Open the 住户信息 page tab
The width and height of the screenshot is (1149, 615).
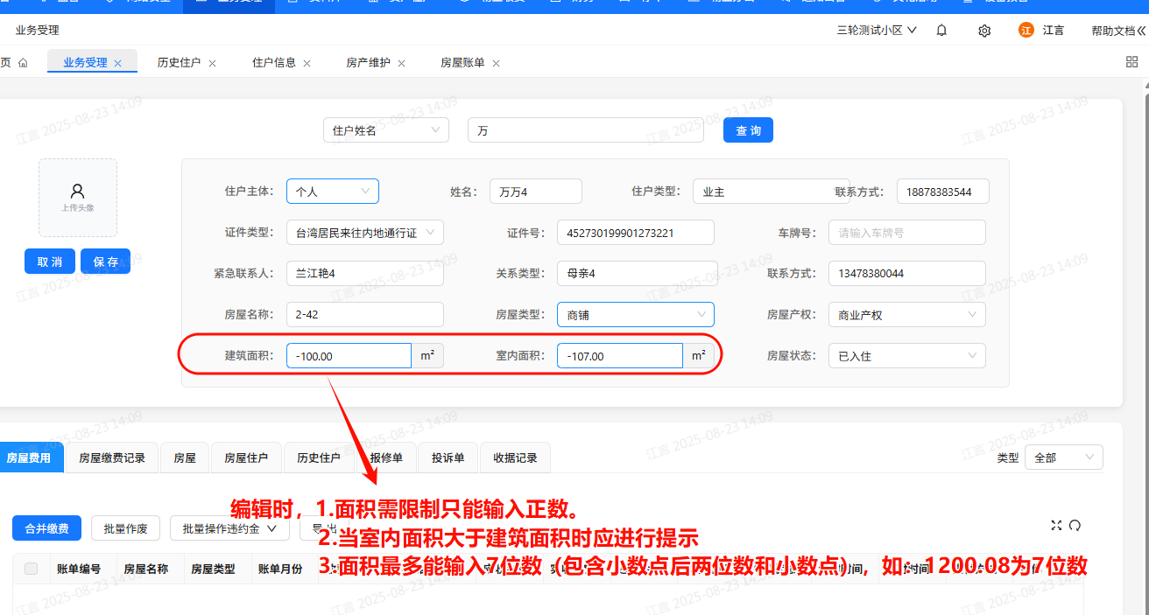pyautogui.click(x=273, y=63)
